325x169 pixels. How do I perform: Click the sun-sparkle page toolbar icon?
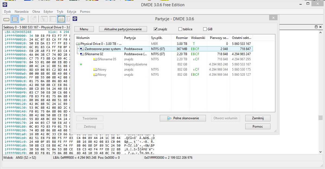[34, 19]
